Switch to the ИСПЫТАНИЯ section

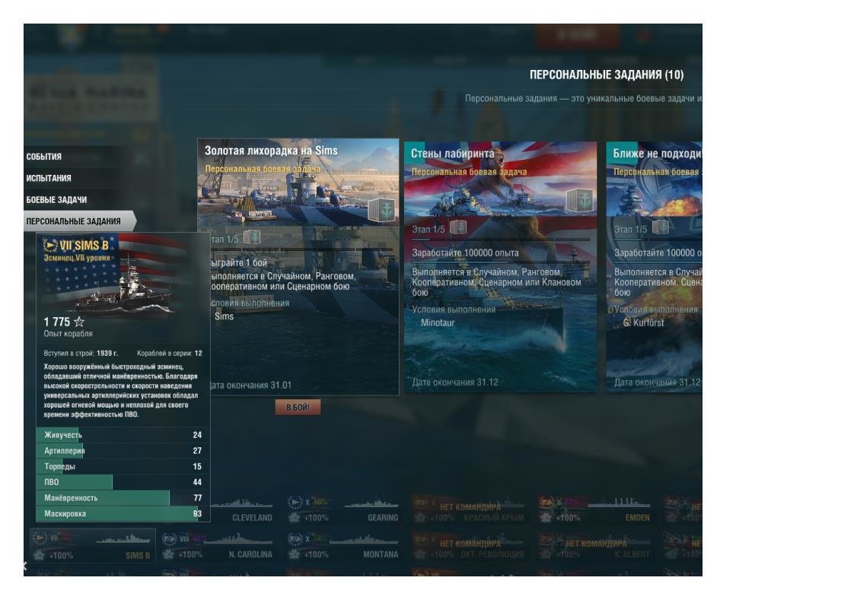tap(49, 178)
